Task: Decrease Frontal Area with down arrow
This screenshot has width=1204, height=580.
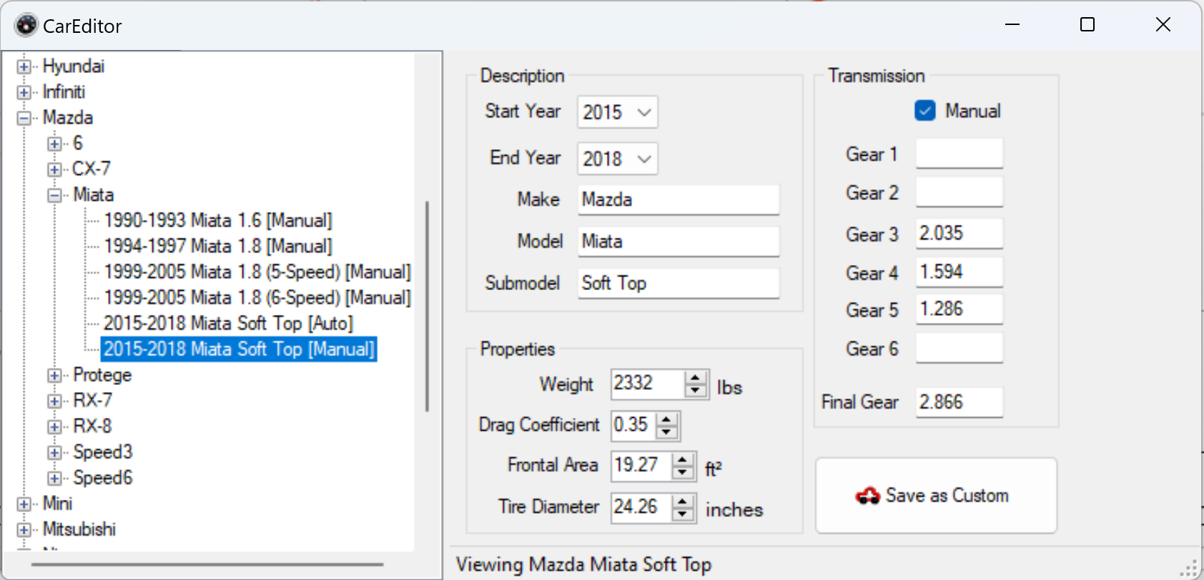Action: tap(683, 474)
